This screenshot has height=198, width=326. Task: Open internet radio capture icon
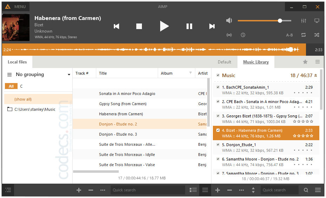pyautogui.click(x=229, y=35)
